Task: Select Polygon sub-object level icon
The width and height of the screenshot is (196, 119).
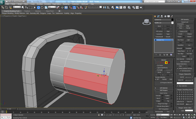Action: tap(166, 63)
